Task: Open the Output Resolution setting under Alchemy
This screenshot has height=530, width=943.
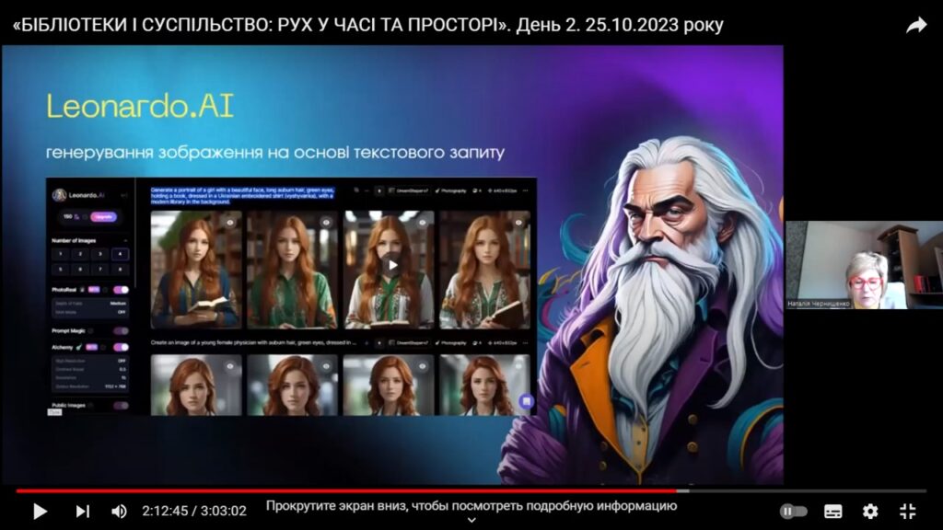Action: (90, 386)
